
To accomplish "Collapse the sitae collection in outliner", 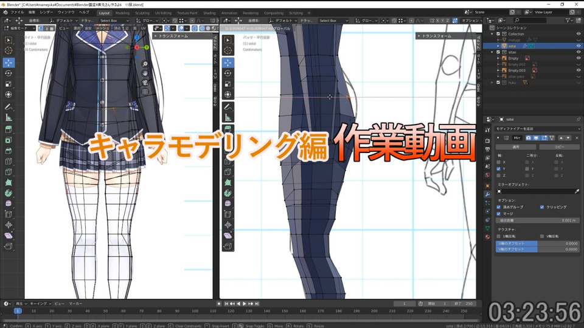I will click(492, 52).
